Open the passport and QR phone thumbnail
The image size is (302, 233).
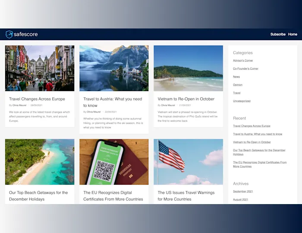click(114, 162)
